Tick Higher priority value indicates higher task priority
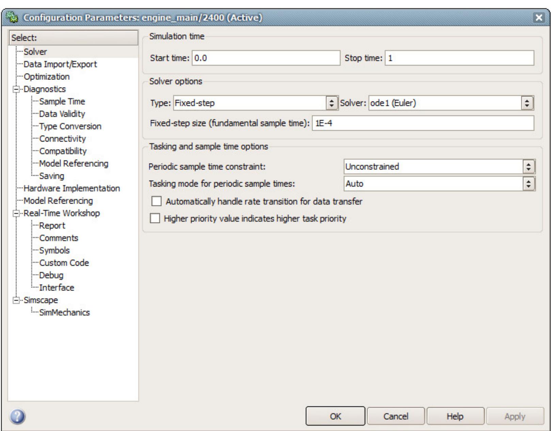This screenshot has width=555, height=431. (x=155, y=218)
